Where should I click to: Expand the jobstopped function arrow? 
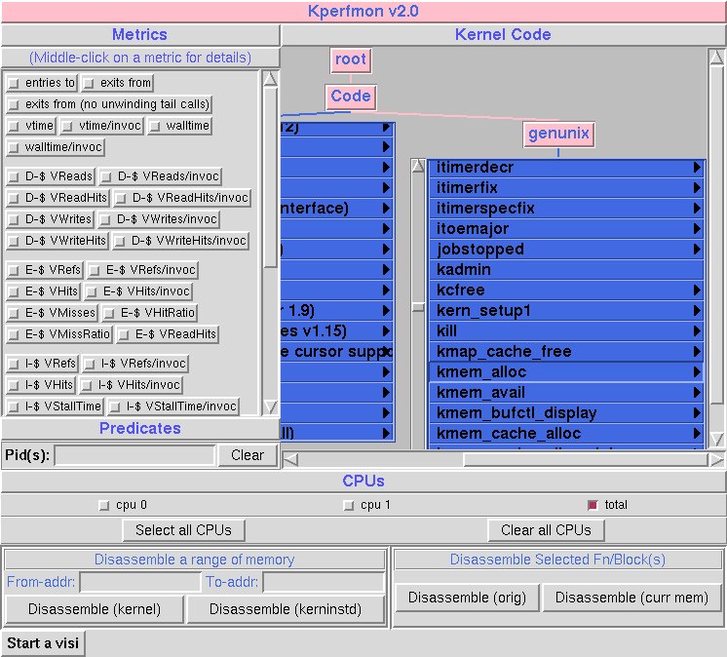point(697,249)
